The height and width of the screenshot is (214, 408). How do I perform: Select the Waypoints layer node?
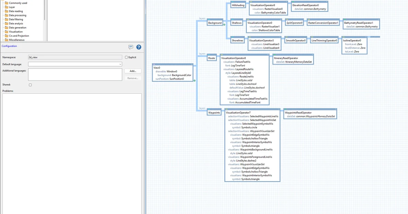pyautogui.click(x=214, y=112)
